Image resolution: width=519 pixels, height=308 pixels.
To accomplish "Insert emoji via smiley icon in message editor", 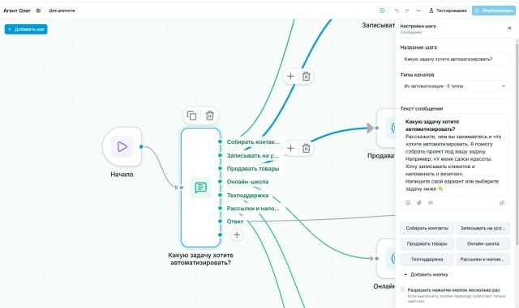I will 408,203.
